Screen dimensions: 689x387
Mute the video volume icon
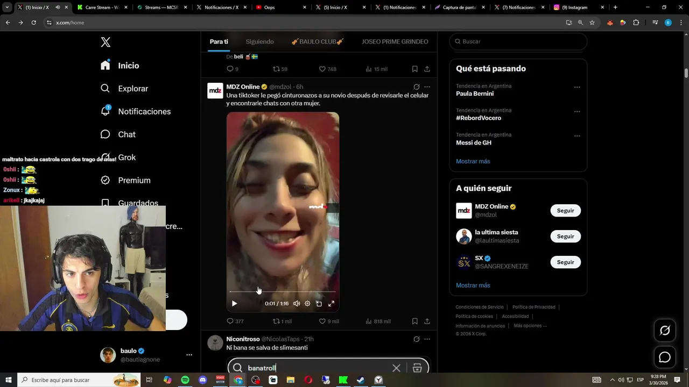297,304
